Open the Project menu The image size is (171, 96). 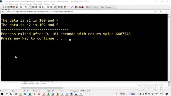[22, 4]
